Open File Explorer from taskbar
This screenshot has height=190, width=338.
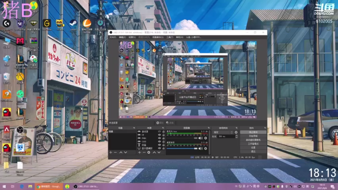(x=30, y=186)
